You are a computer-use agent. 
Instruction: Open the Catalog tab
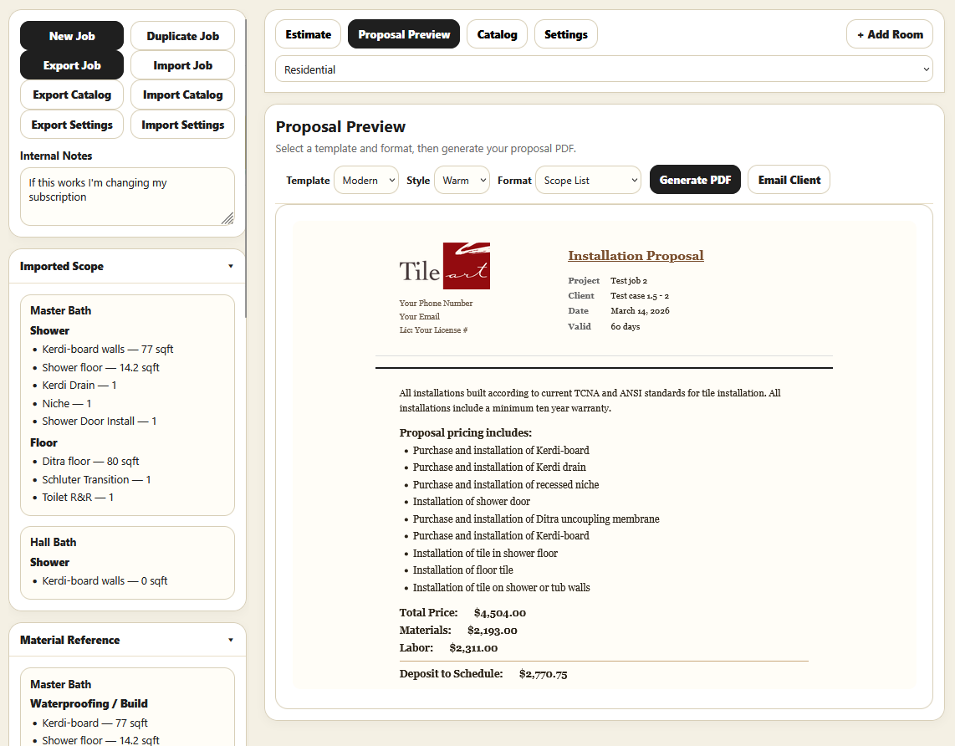(x=497, y=34)
